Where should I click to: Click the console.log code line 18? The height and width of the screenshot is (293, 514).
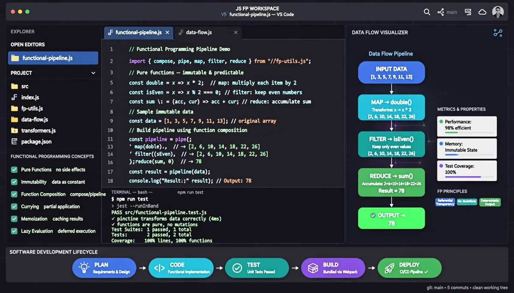tap(190, 181)
